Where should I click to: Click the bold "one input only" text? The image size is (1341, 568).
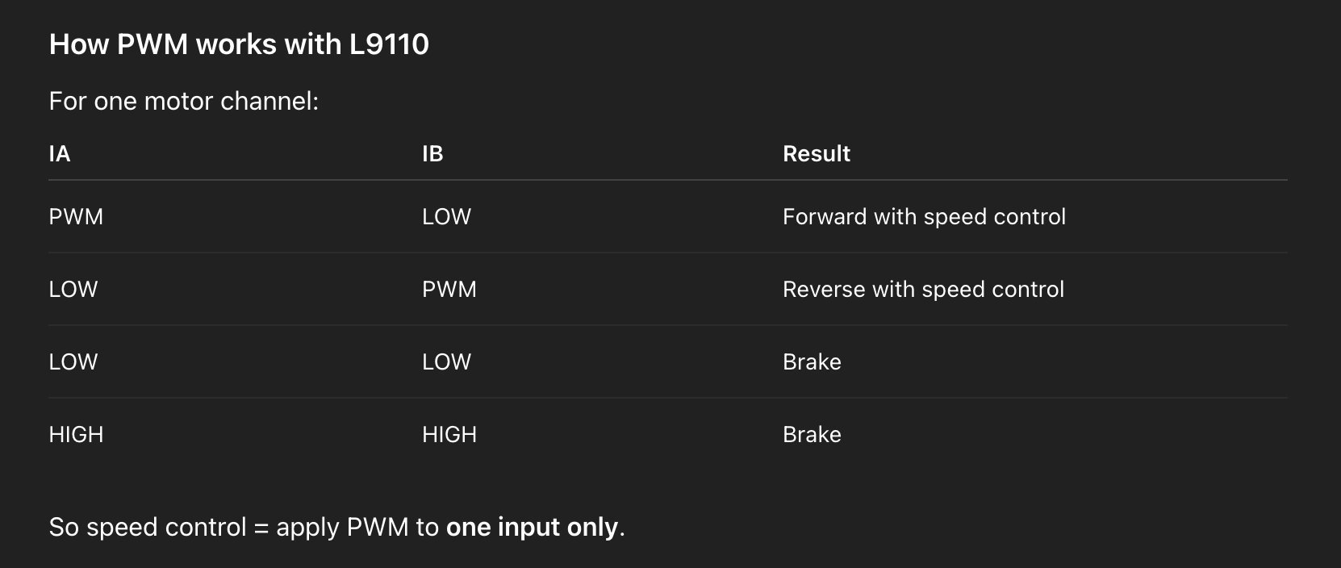532,527
